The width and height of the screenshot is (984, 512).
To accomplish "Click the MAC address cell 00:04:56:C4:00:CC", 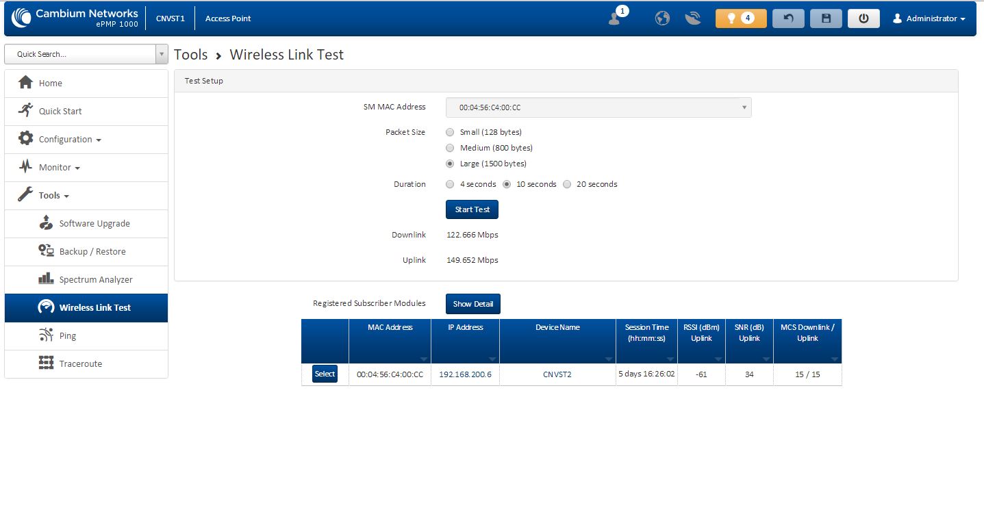I will click(390, 374).
